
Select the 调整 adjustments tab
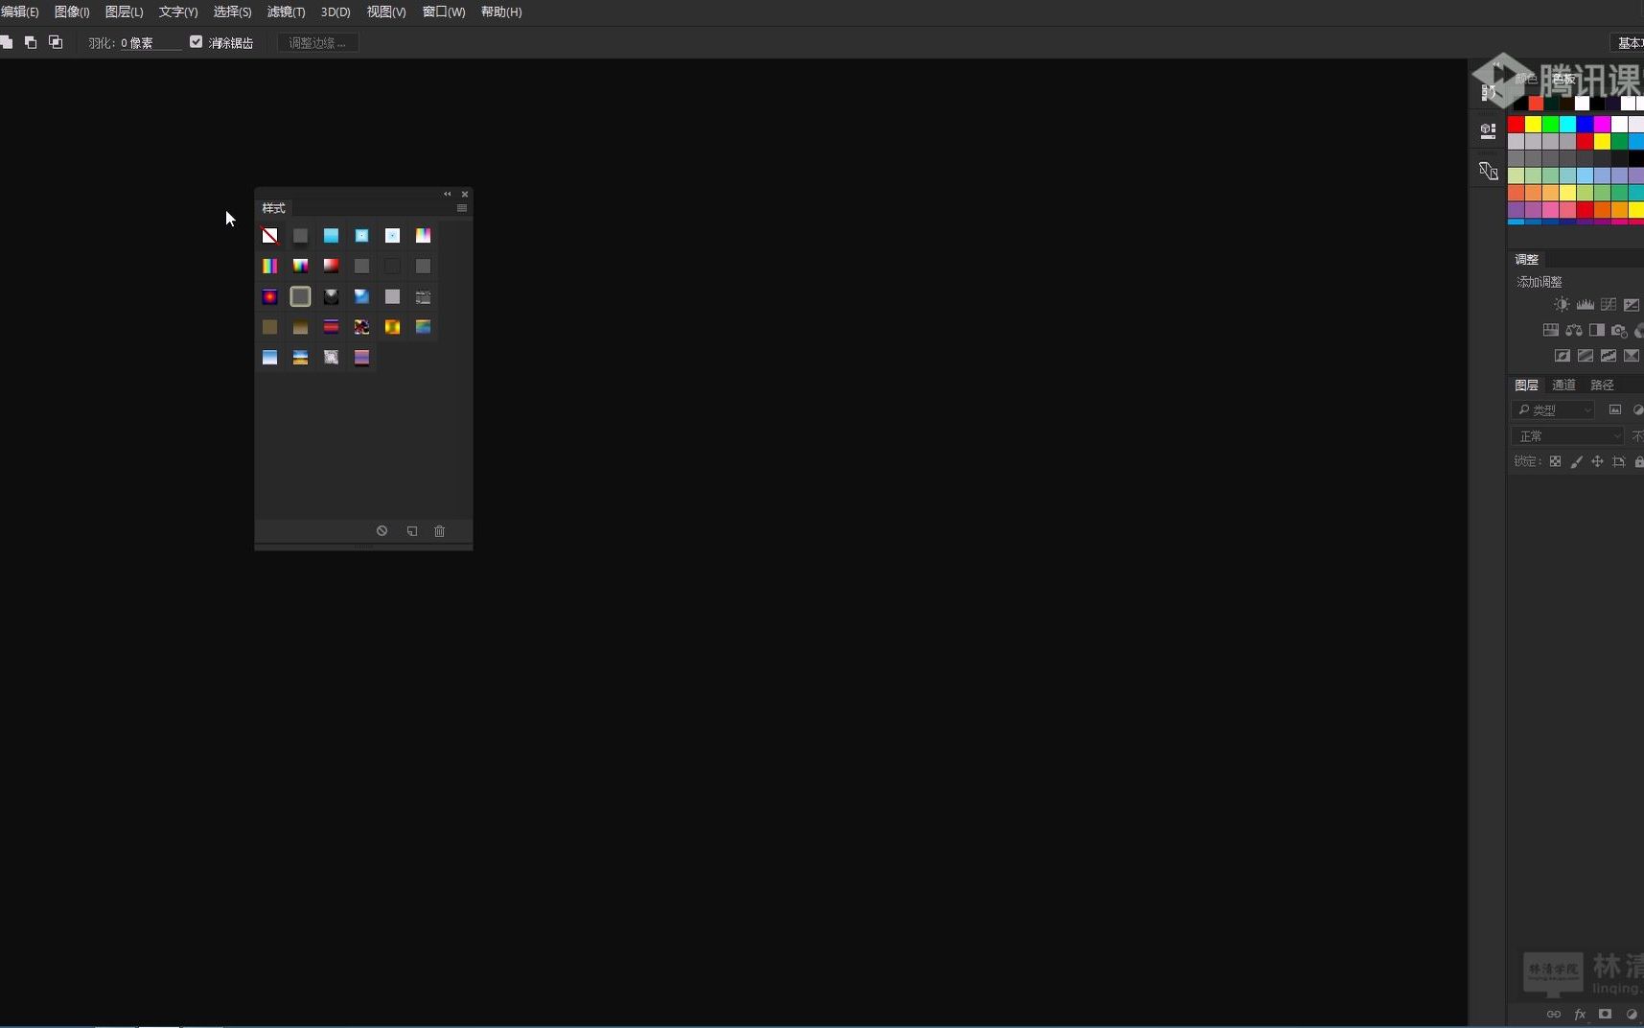pos(1526,260)
